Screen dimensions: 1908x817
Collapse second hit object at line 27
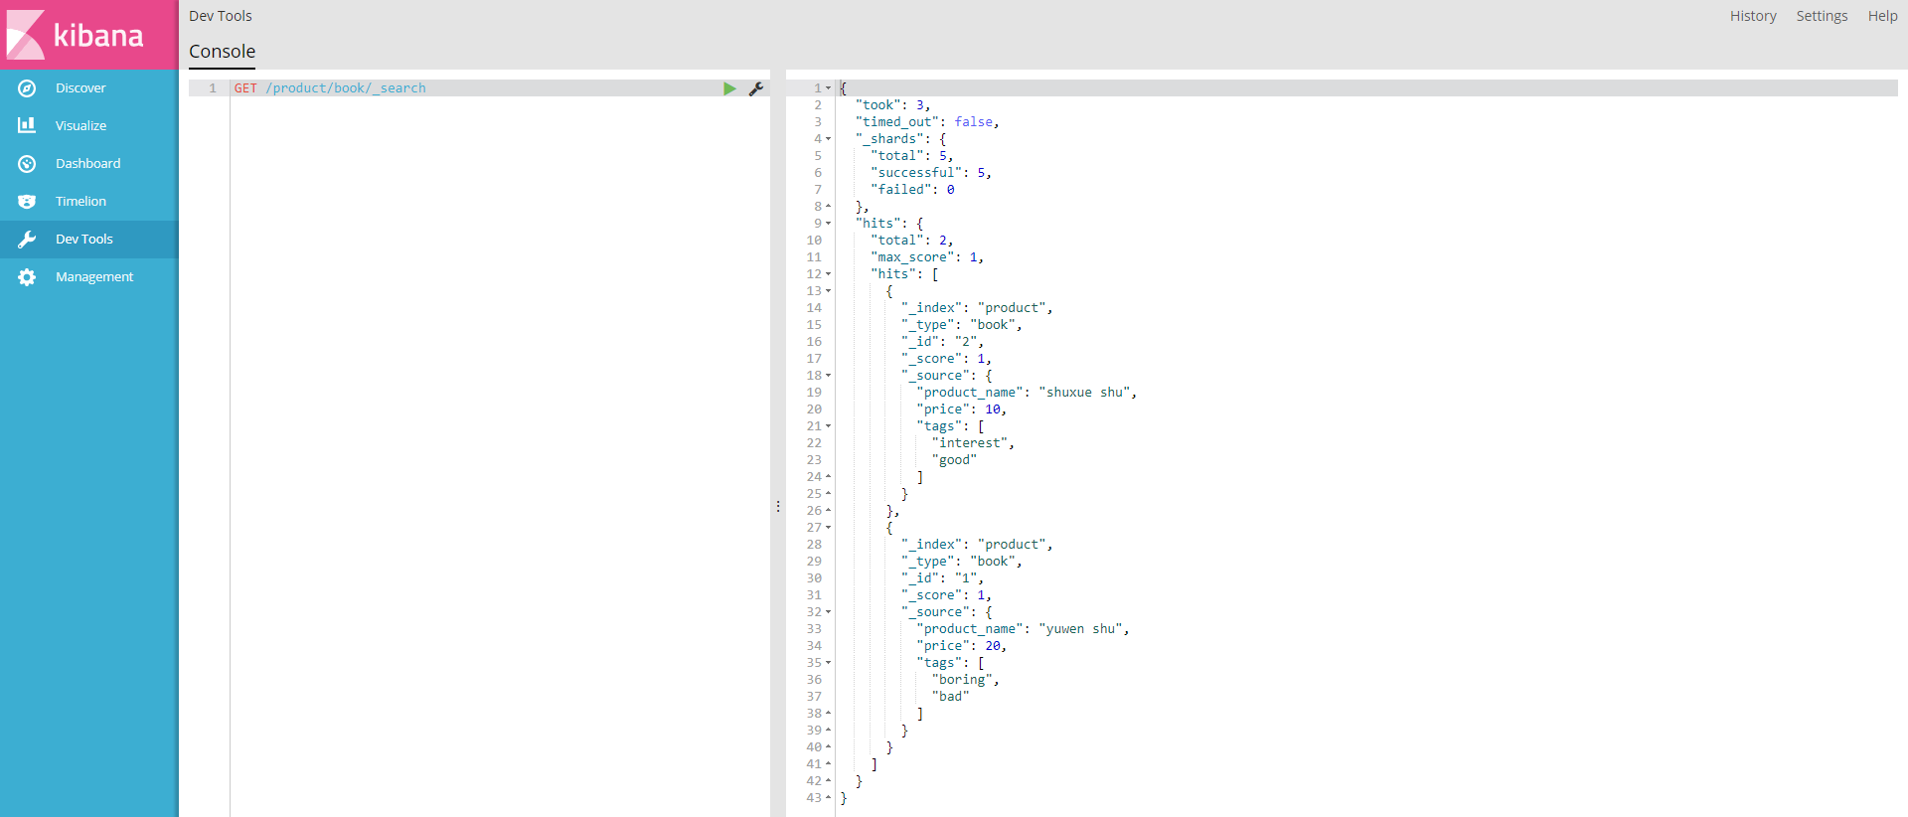[829, 528]
